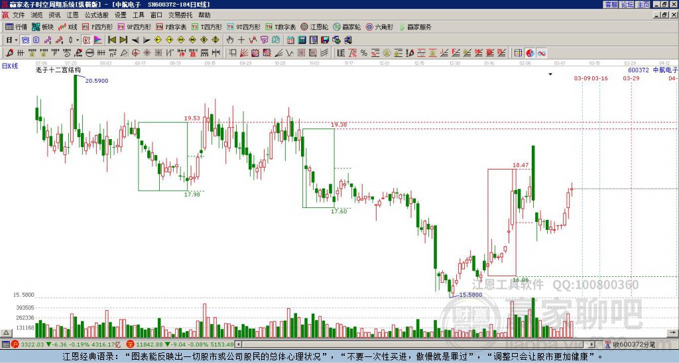Open the 交易委托 menu
Image resolution: width=679 pixels, height=363 pixels.
tap(180, 15)
